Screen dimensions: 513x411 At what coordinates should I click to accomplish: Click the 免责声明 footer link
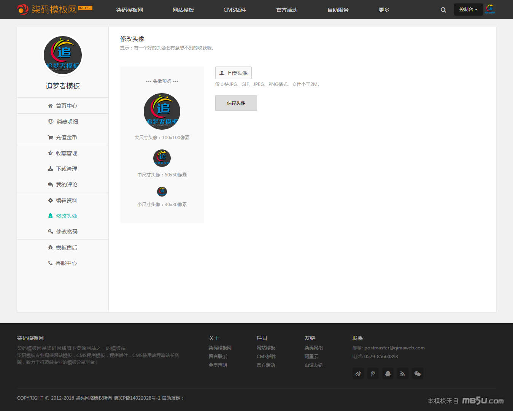coord(218,365)
